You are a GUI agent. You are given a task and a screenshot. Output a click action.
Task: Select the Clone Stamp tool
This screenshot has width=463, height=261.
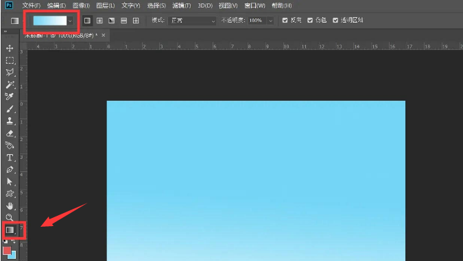10,121
